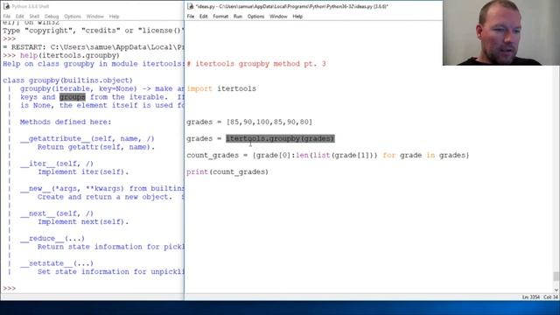Open Window menu in ideas.py editor

click(278, 17)
